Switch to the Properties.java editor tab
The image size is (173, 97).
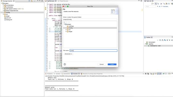(63, 1)
